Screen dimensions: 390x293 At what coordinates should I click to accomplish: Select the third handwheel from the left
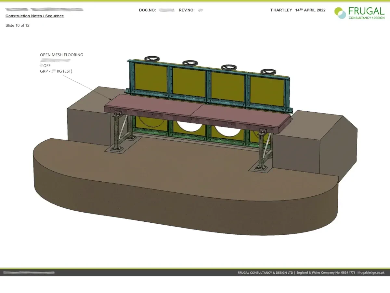tap(229, 67)
